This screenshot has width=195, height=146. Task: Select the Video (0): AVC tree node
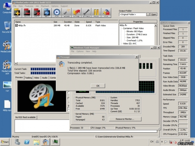129,43
